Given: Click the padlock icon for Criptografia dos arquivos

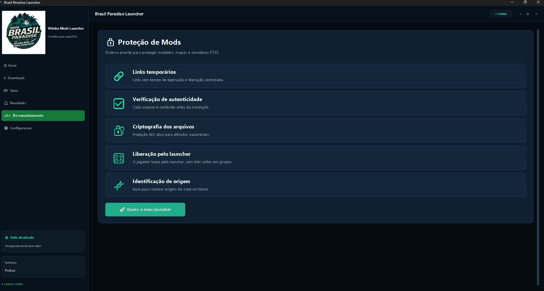Looking at the screenshot, I should pyautogui.click(x=119, y=131).
